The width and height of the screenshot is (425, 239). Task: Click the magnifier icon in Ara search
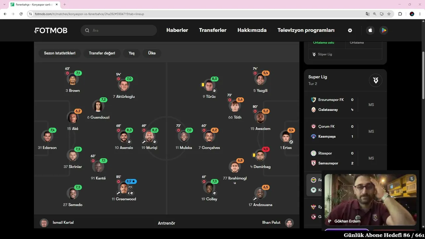(x=87, y=30)
